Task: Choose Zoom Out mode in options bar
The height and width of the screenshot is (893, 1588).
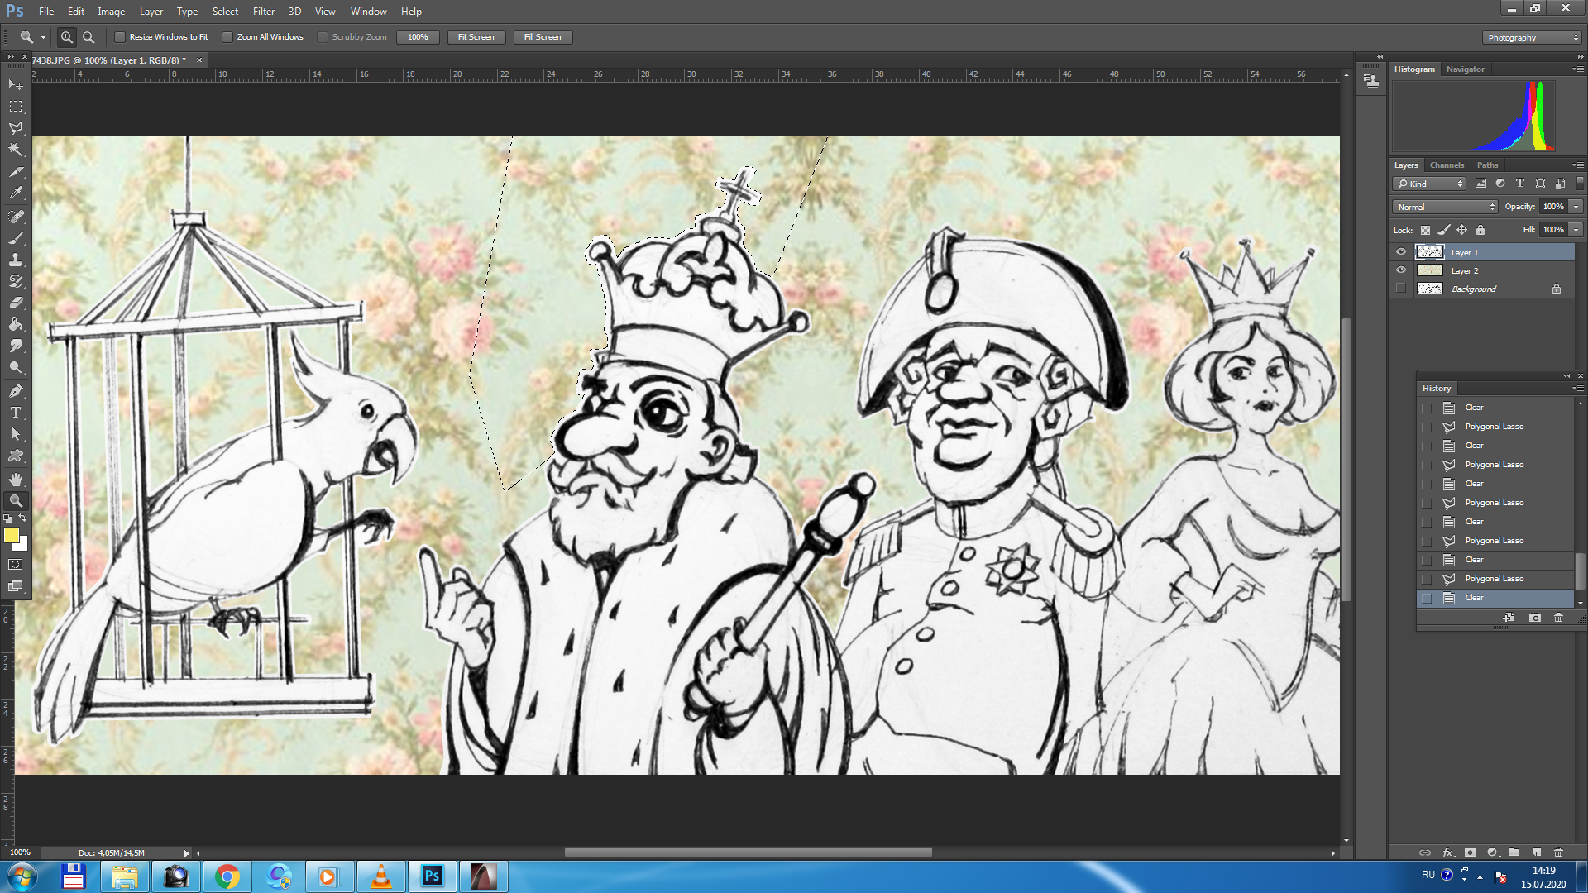Action: click(x=88, y=37)
